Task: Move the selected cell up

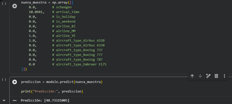Action: [192, 76]
